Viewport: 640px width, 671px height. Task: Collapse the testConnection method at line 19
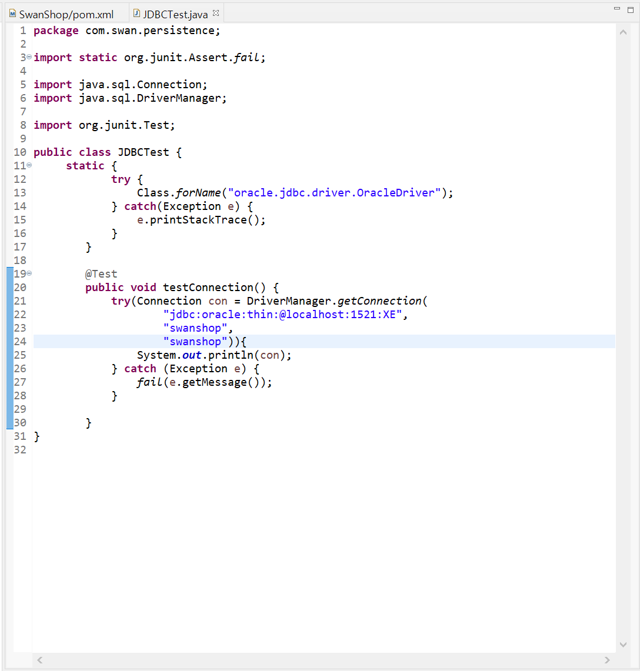pyautogui.click(x=29, y=273)
